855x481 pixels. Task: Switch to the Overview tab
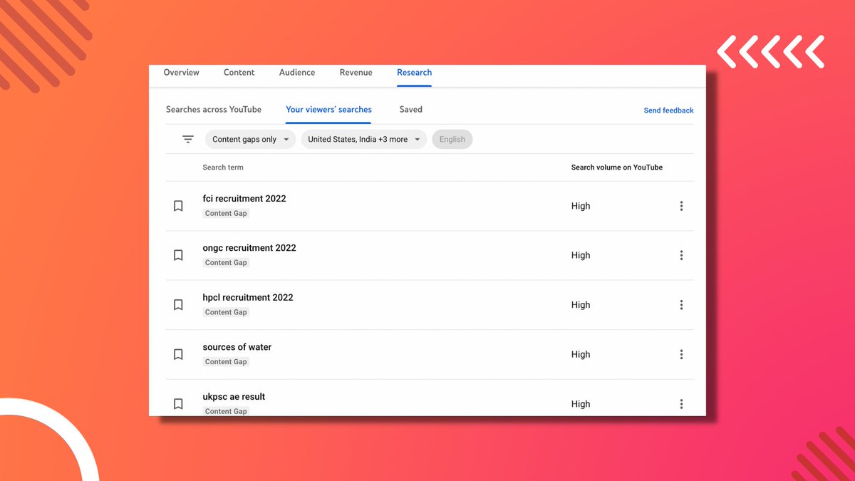click(182, 73)
